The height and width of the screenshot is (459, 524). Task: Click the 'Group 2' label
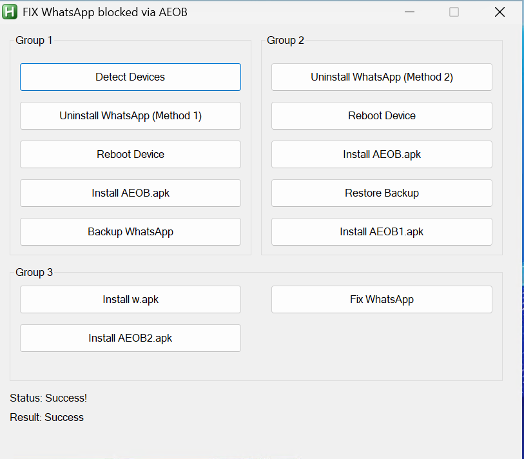tap(286, 40)
